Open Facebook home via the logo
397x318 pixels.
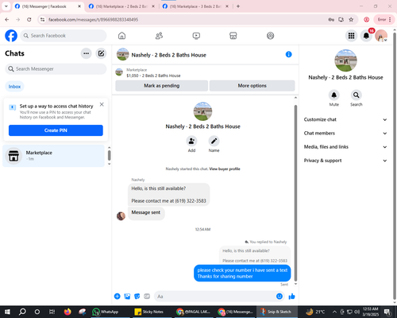point(11,36)
